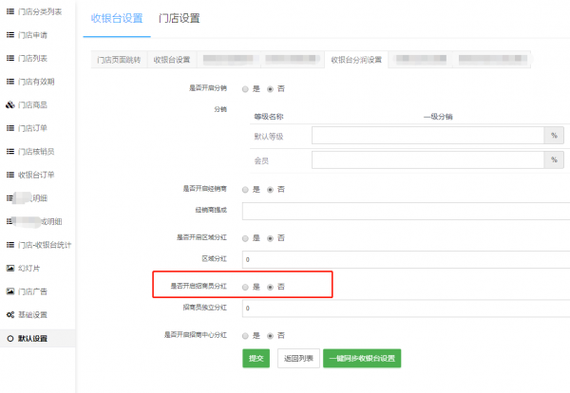Click the 默认等级 percentage input field
The image size is (570, 393).
click(427, 135)
